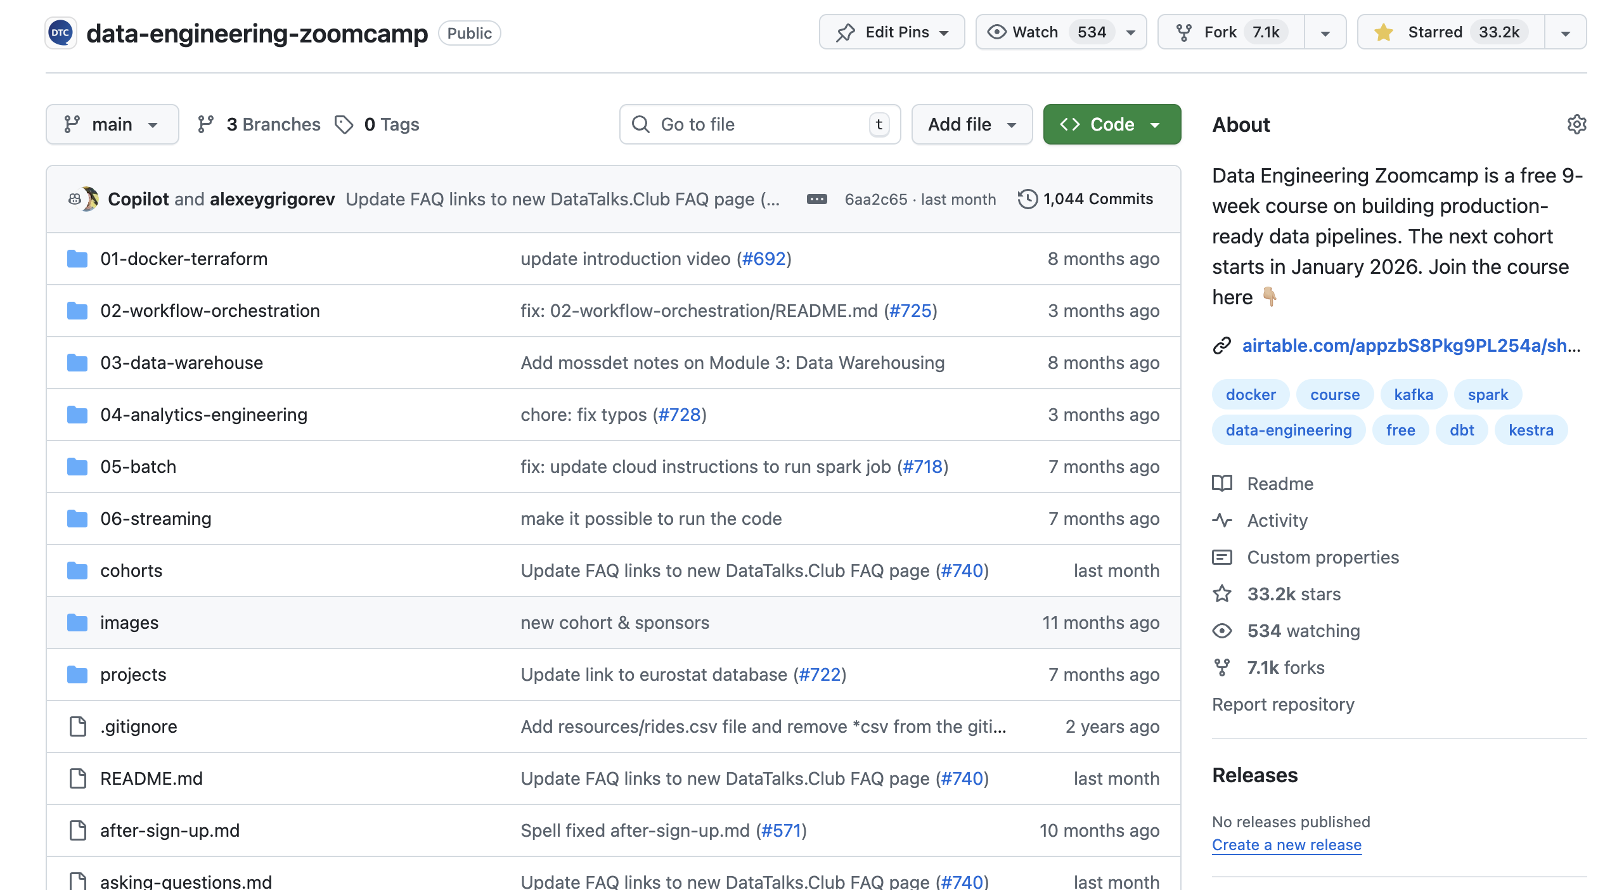Open the About section settings gear
This screenshot has height=890, width=1624.
[x=1577, y=125]
